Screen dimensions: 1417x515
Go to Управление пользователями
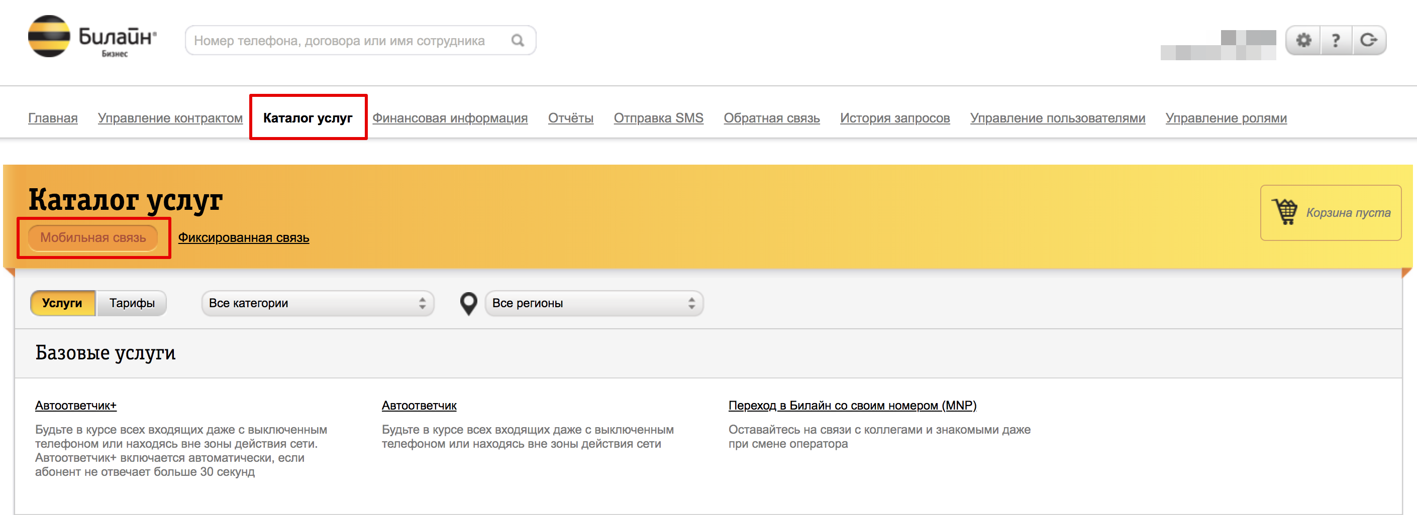coord(1057,118)
